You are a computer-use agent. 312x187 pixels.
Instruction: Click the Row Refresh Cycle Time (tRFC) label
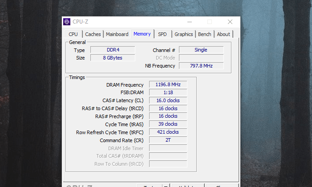point(109,132)
